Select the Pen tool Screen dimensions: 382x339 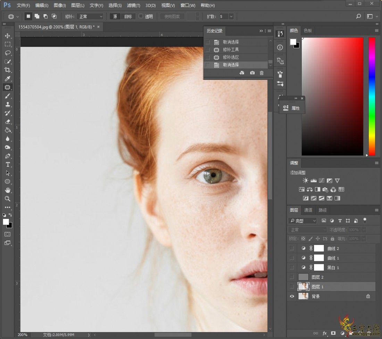click(x=8, y=156)
